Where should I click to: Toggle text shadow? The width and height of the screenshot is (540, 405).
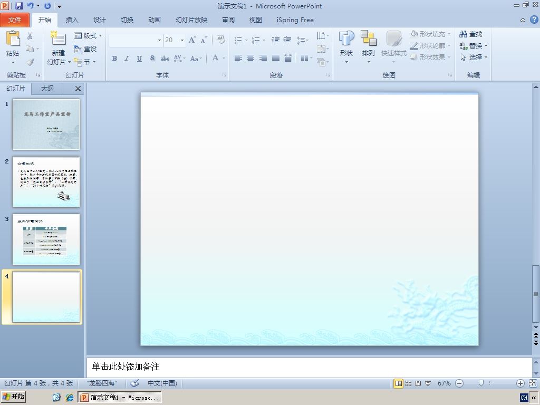pyautogui.click(x=152, y=58)
